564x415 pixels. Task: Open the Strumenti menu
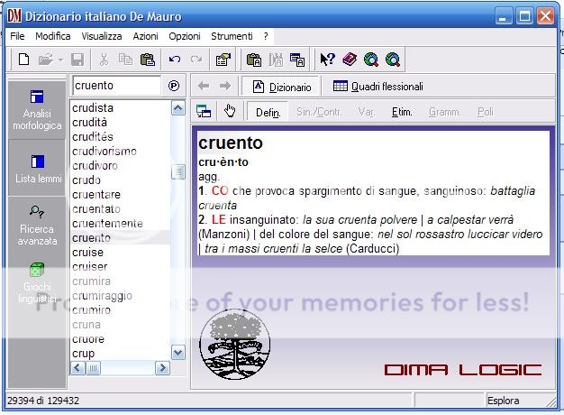coord(232,36)
